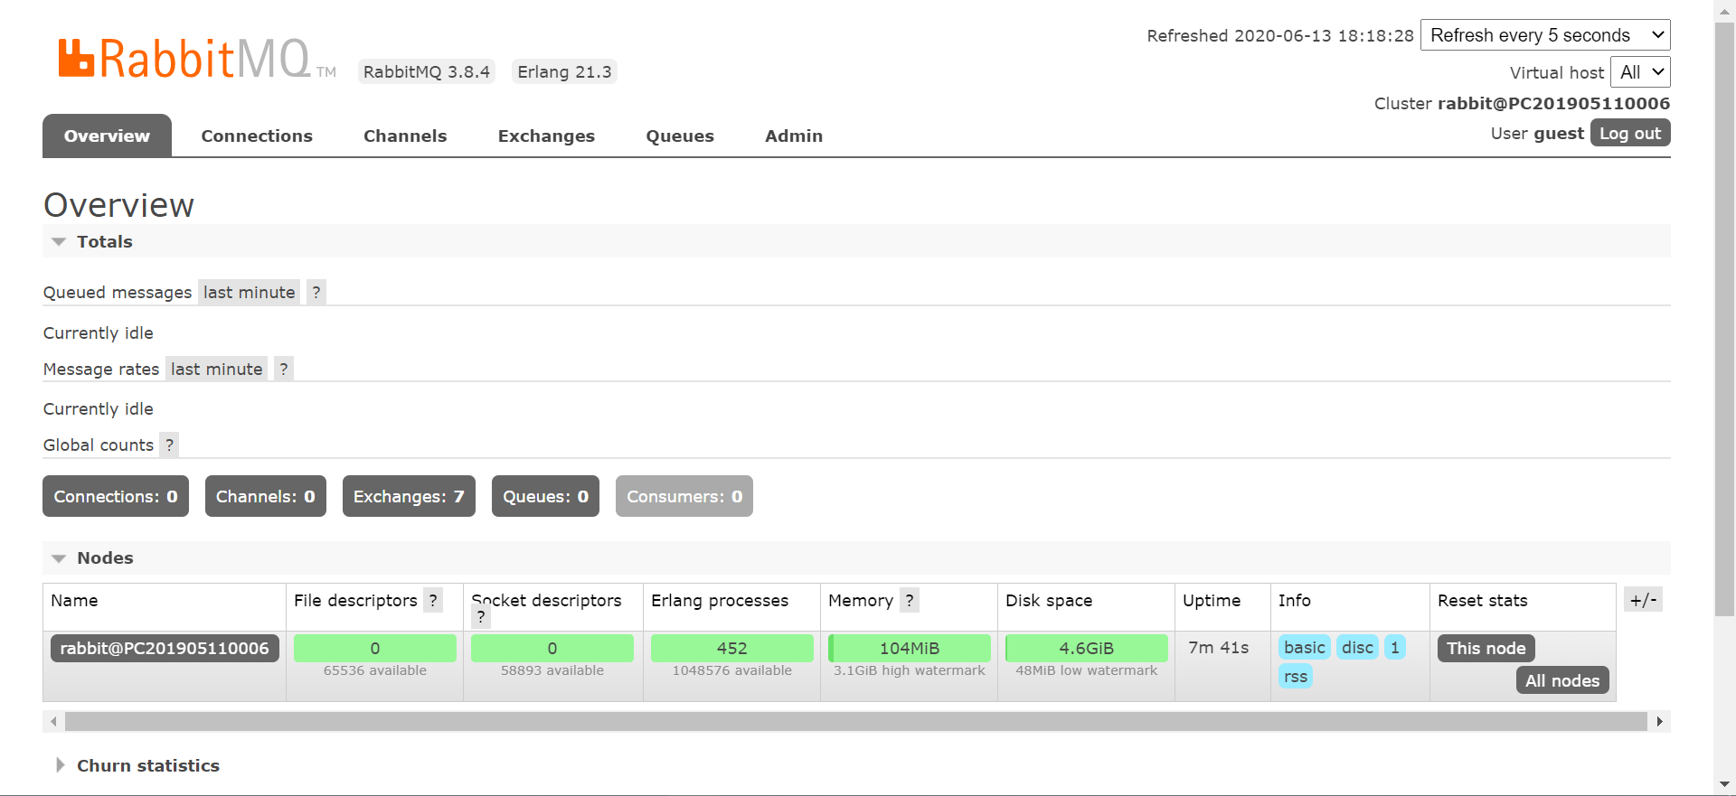Expand the Churn statistics section
1736x796 pixels.
point(137,765)
